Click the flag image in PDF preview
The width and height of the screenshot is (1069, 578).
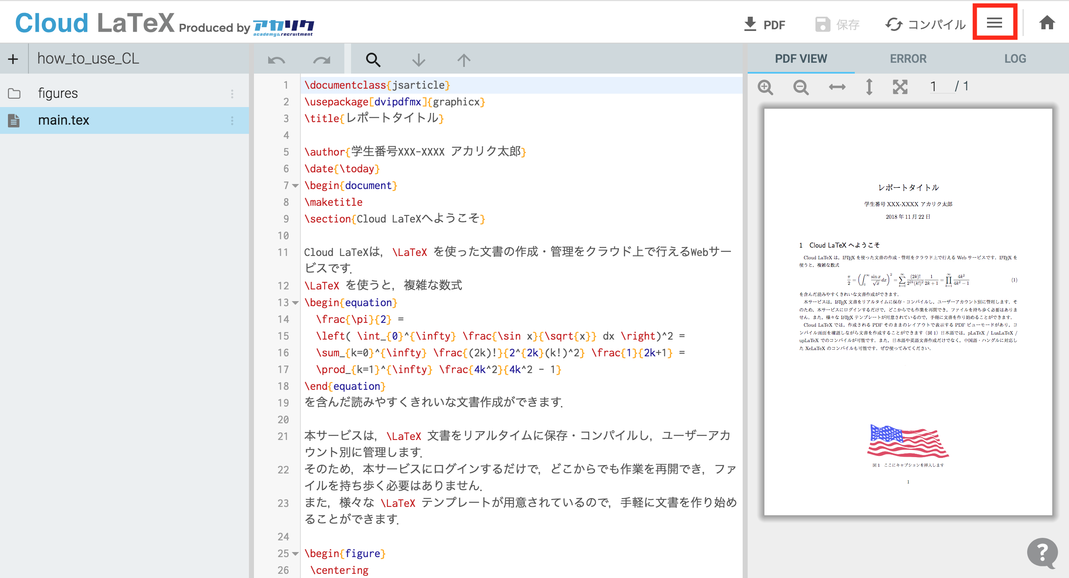[908, 441]
